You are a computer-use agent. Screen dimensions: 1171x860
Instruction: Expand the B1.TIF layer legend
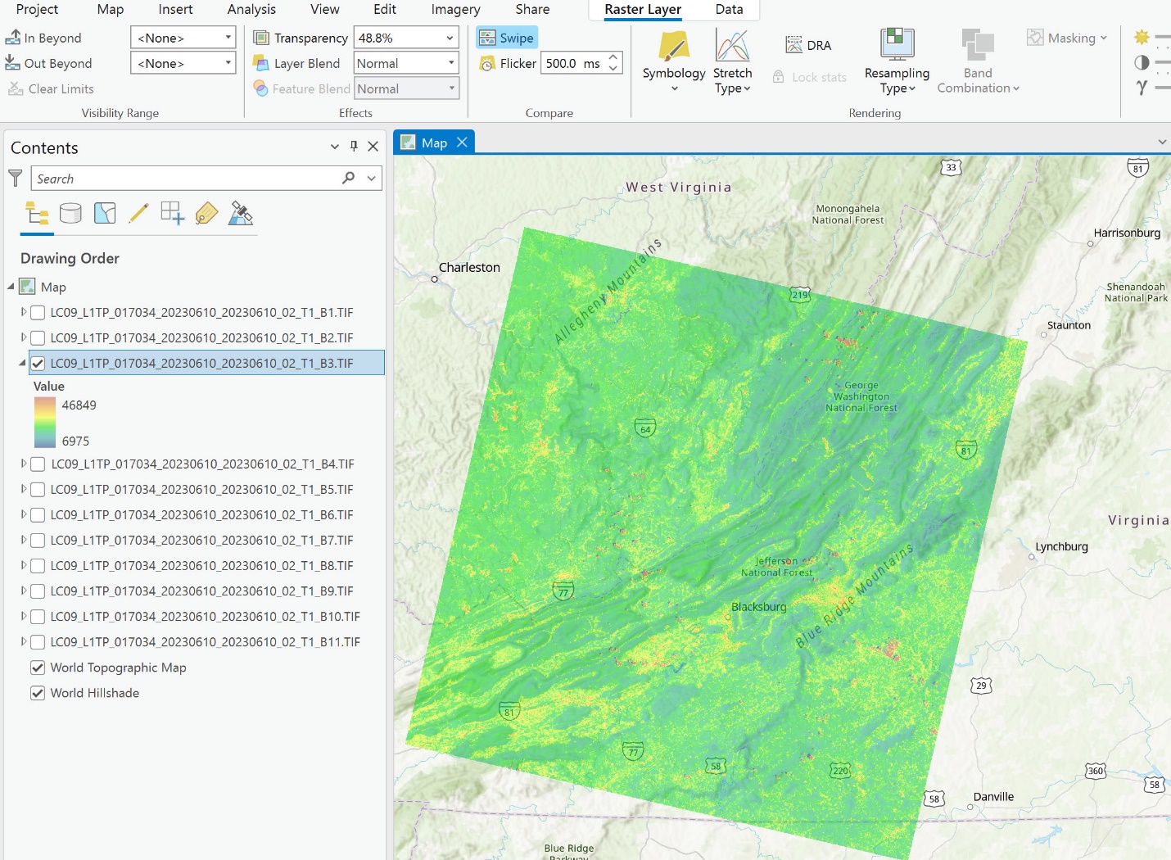coord(24,312)
